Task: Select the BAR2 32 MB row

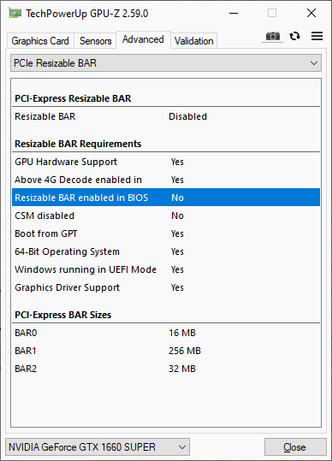Action: pos(166,369)
